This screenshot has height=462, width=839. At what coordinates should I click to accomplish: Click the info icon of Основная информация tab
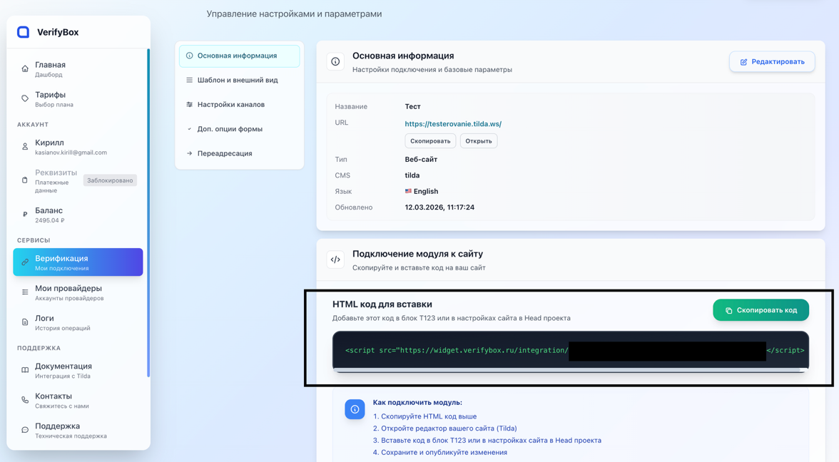pyautogui.click(x=190, y=56)
